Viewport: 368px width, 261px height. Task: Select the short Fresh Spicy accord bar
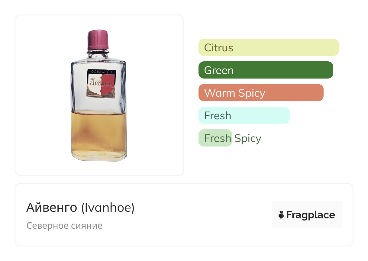tap(215, 138)
